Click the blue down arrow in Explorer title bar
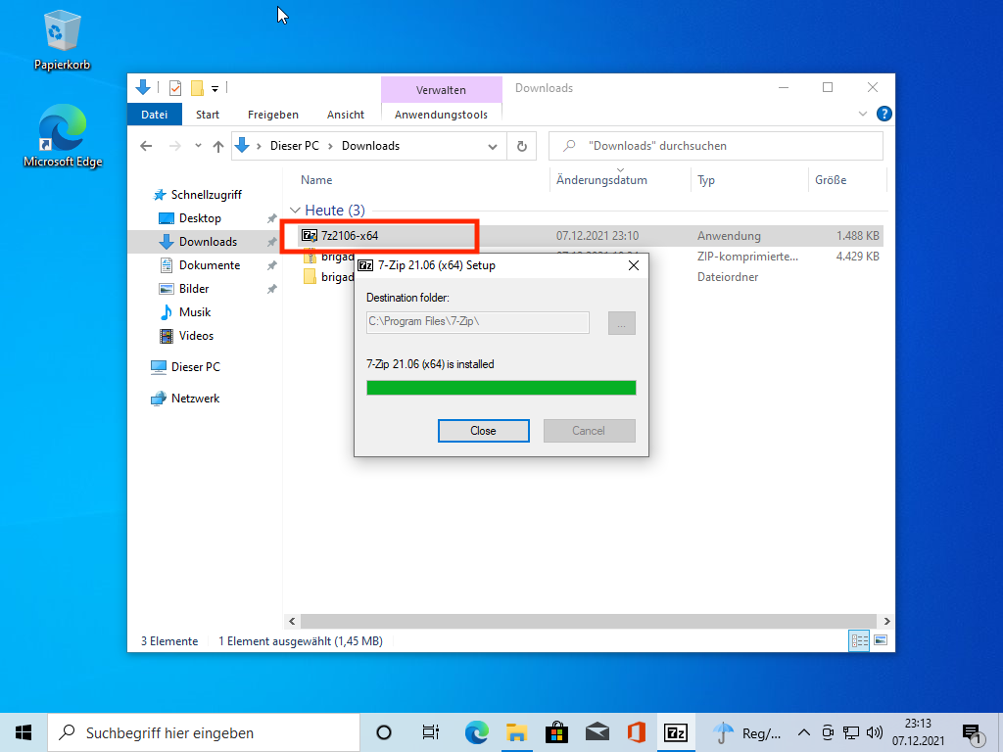 click(143, 87)
